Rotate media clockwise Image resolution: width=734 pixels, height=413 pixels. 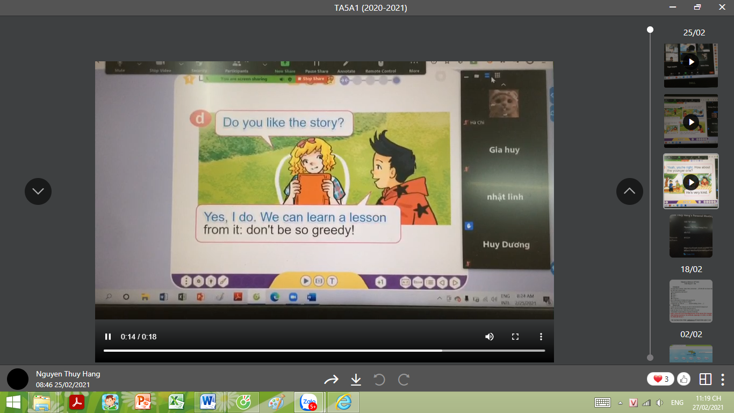pos(404,380)
